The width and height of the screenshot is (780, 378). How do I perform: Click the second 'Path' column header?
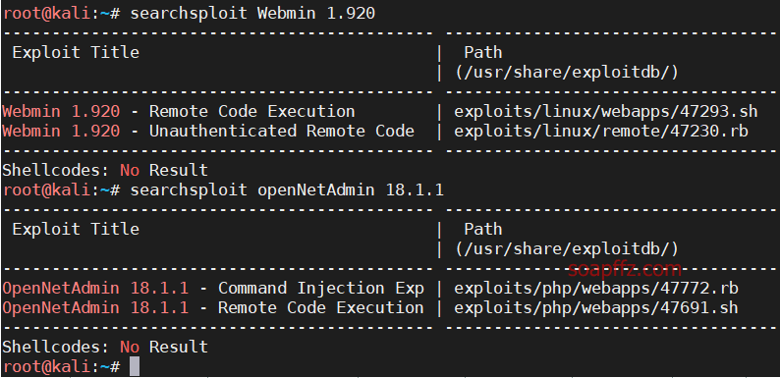[x=483, y=230]
